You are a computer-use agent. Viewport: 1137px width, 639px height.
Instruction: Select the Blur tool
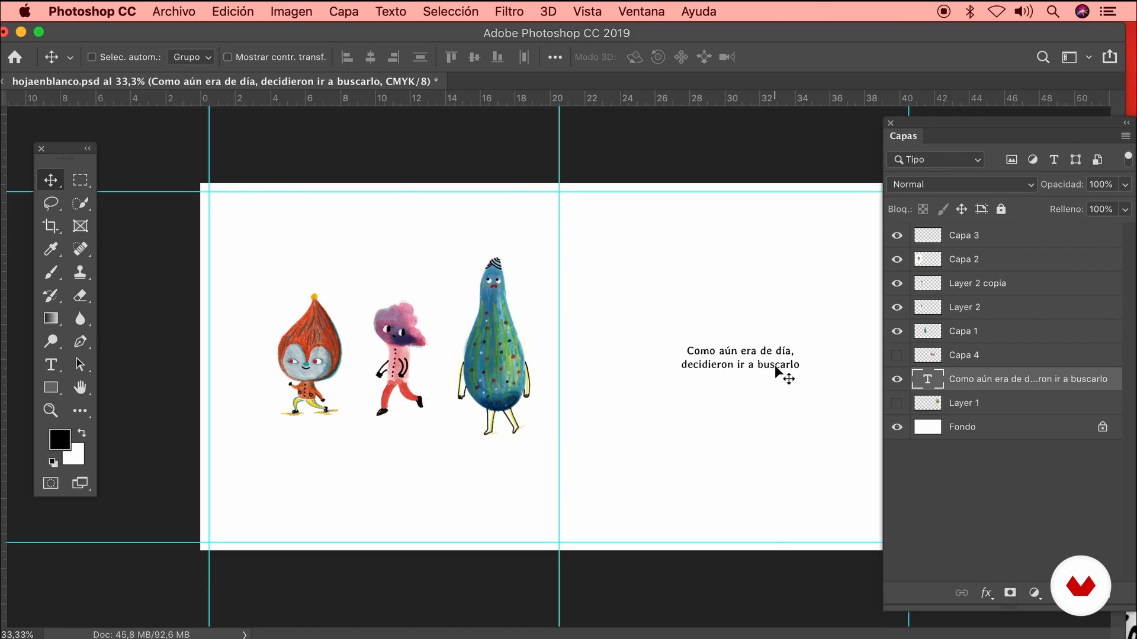pos(80,318)
